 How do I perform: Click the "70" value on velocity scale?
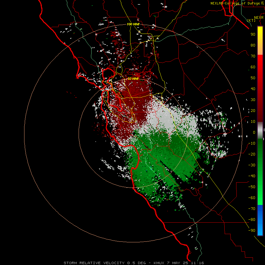click(x=253, y=56)
